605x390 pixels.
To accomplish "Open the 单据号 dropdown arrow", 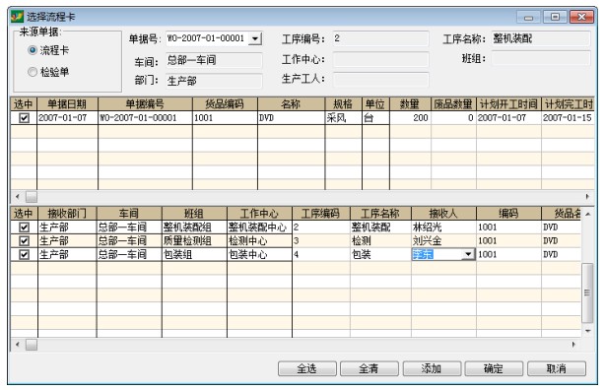I will point(254,38).
